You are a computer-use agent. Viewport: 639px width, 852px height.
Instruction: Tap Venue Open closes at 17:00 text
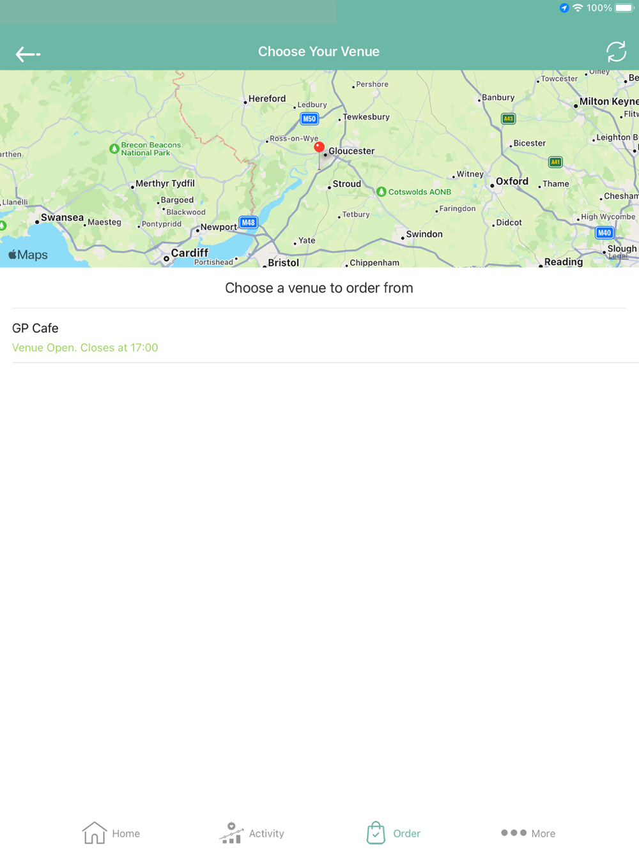(x=85, y=347)
